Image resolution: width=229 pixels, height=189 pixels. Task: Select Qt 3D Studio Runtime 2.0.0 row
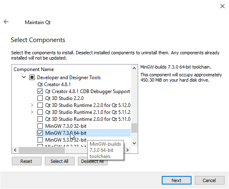(x=84, y=119)
